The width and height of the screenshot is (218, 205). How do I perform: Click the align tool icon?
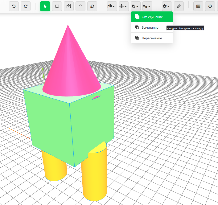69,6
